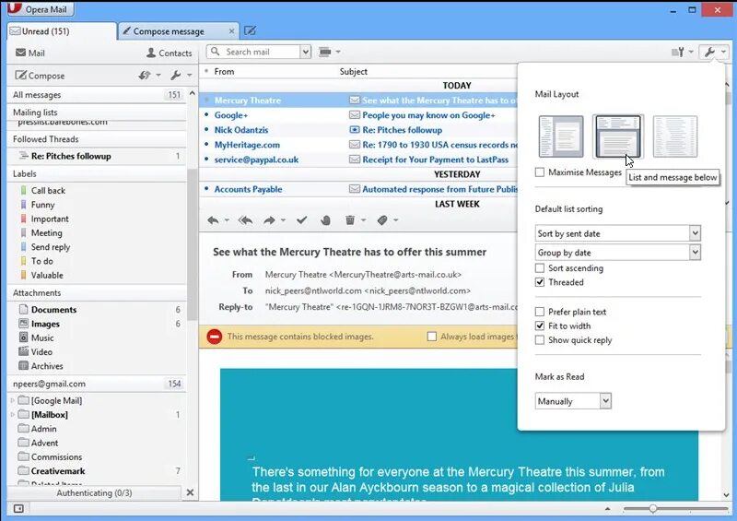Open the reply dropdown arrow
Screen dimensions: 737x521
[227, 220]
